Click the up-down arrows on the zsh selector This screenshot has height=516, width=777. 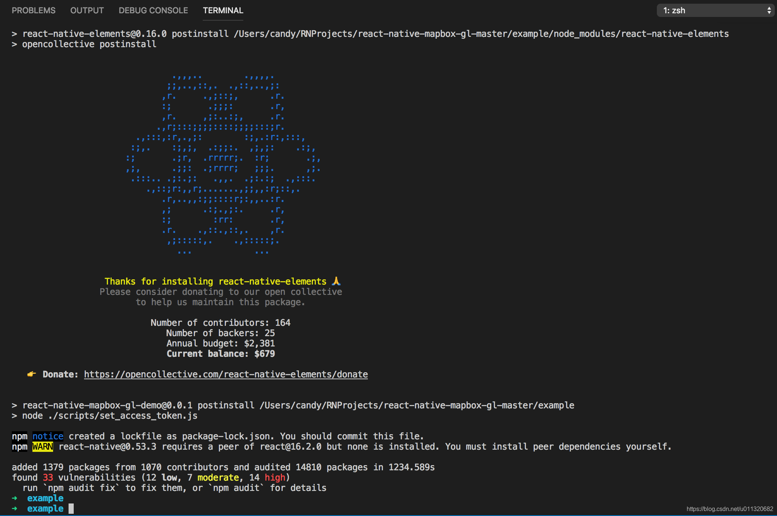(769, 10)
